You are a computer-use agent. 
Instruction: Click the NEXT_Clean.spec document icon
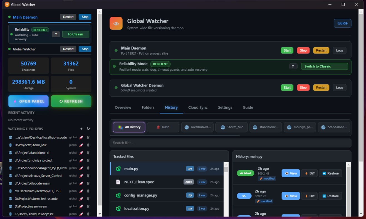[118, 182]
